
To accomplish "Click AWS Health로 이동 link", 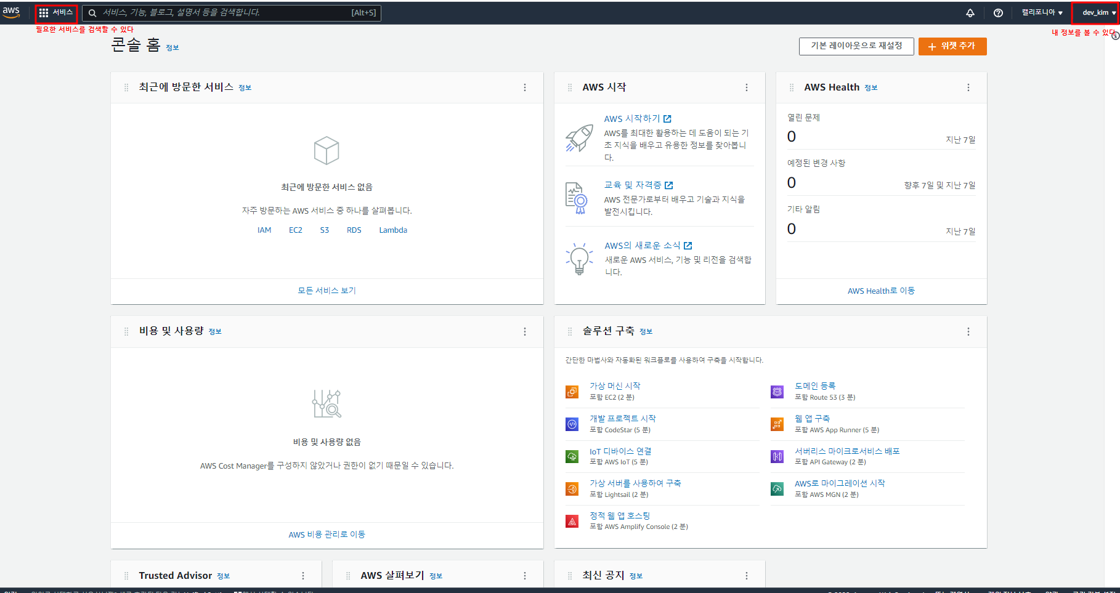I will pyautogui.click(x=882, y=291).
